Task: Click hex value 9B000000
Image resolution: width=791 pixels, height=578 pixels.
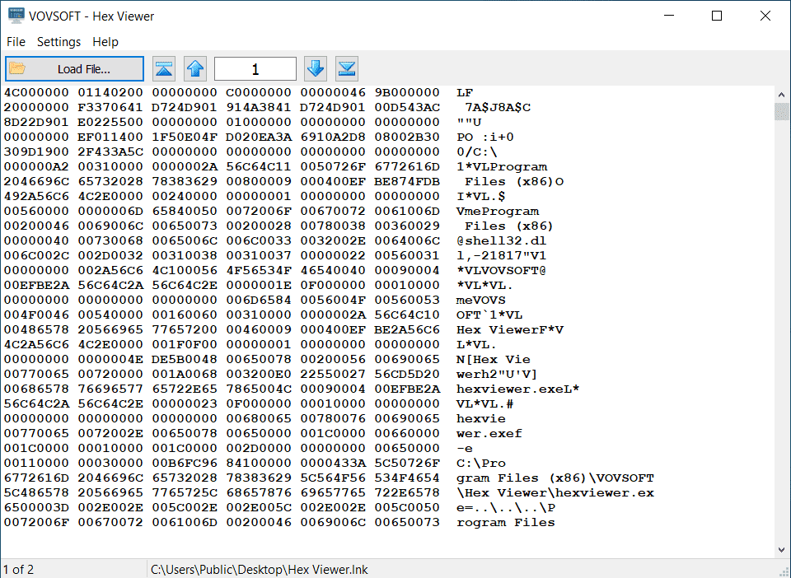Action: tap(407, 93)
